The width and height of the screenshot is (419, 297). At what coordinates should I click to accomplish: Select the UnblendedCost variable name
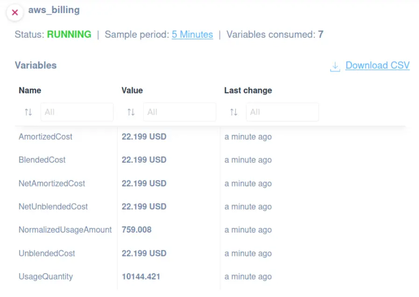point(47,253)
